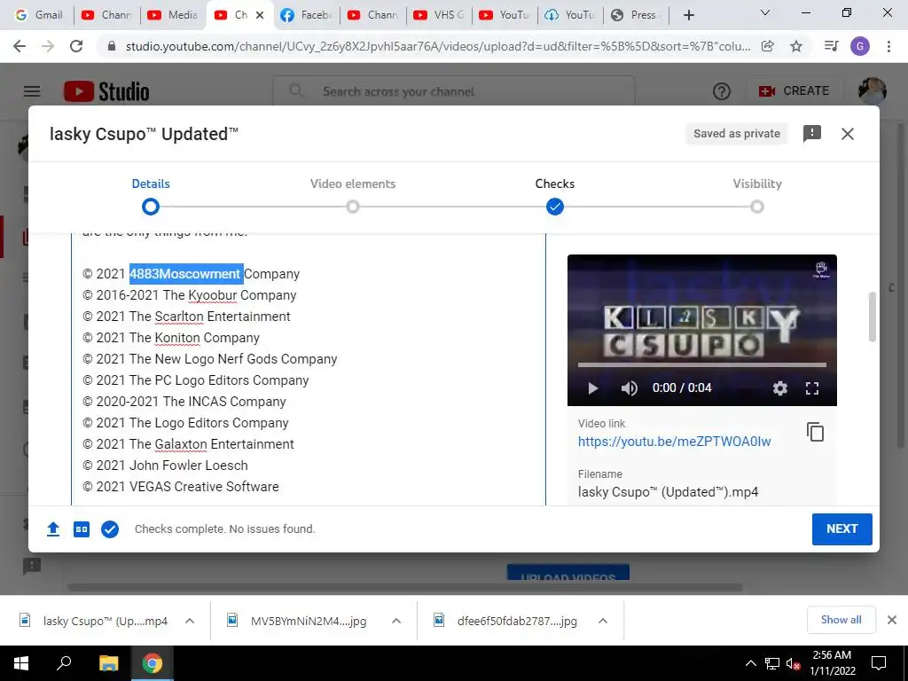Open YouTube Studio hamburger menu
Viewport: 908px width, 681px height.
pos(32,91)
